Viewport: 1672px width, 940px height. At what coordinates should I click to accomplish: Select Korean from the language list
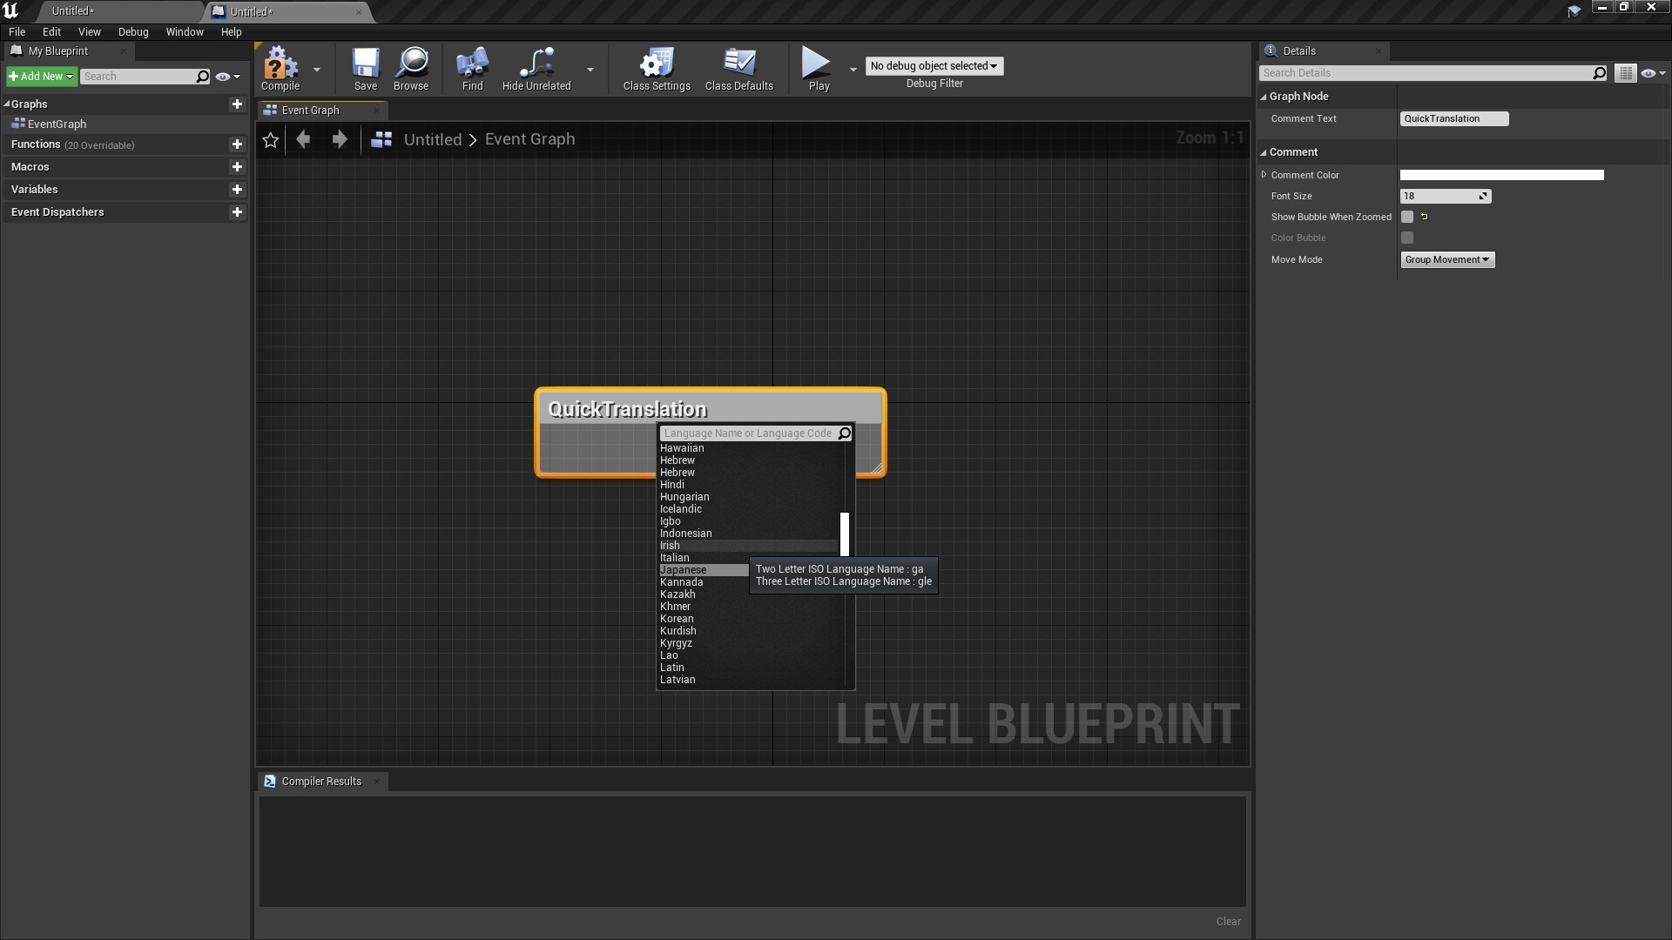click(x=677, y=619)
